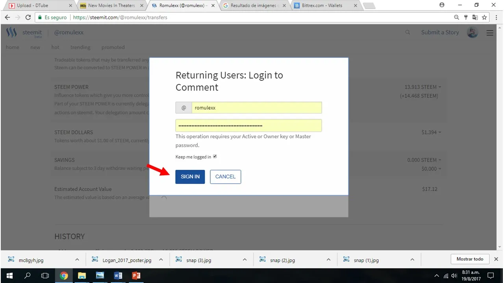Open downloaded file Logan_2017_poster.jpg
The width and height of the screenshot is (504, 283).
tap(127, 260)
